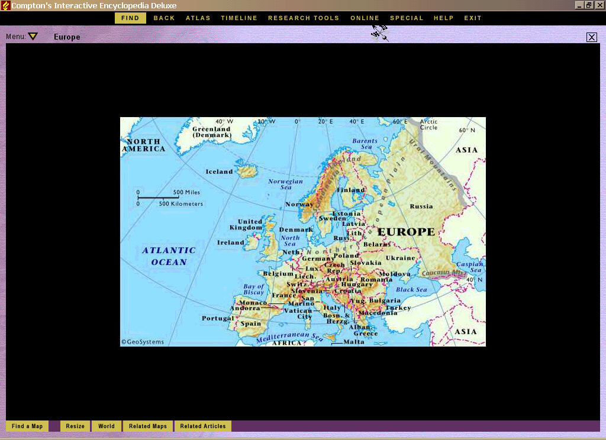The width and height of the screenshot is (606, 440).
Task: Open Related Maps
Action: point(147,426)
